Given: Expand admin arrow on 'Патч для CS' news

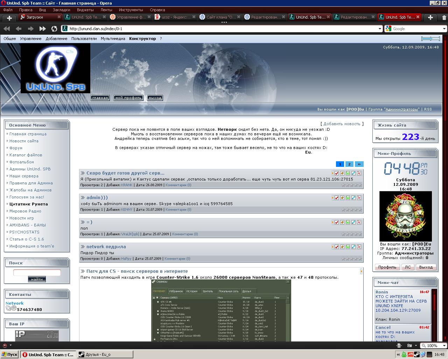Looking at the screenshot, I should [361, 271].
